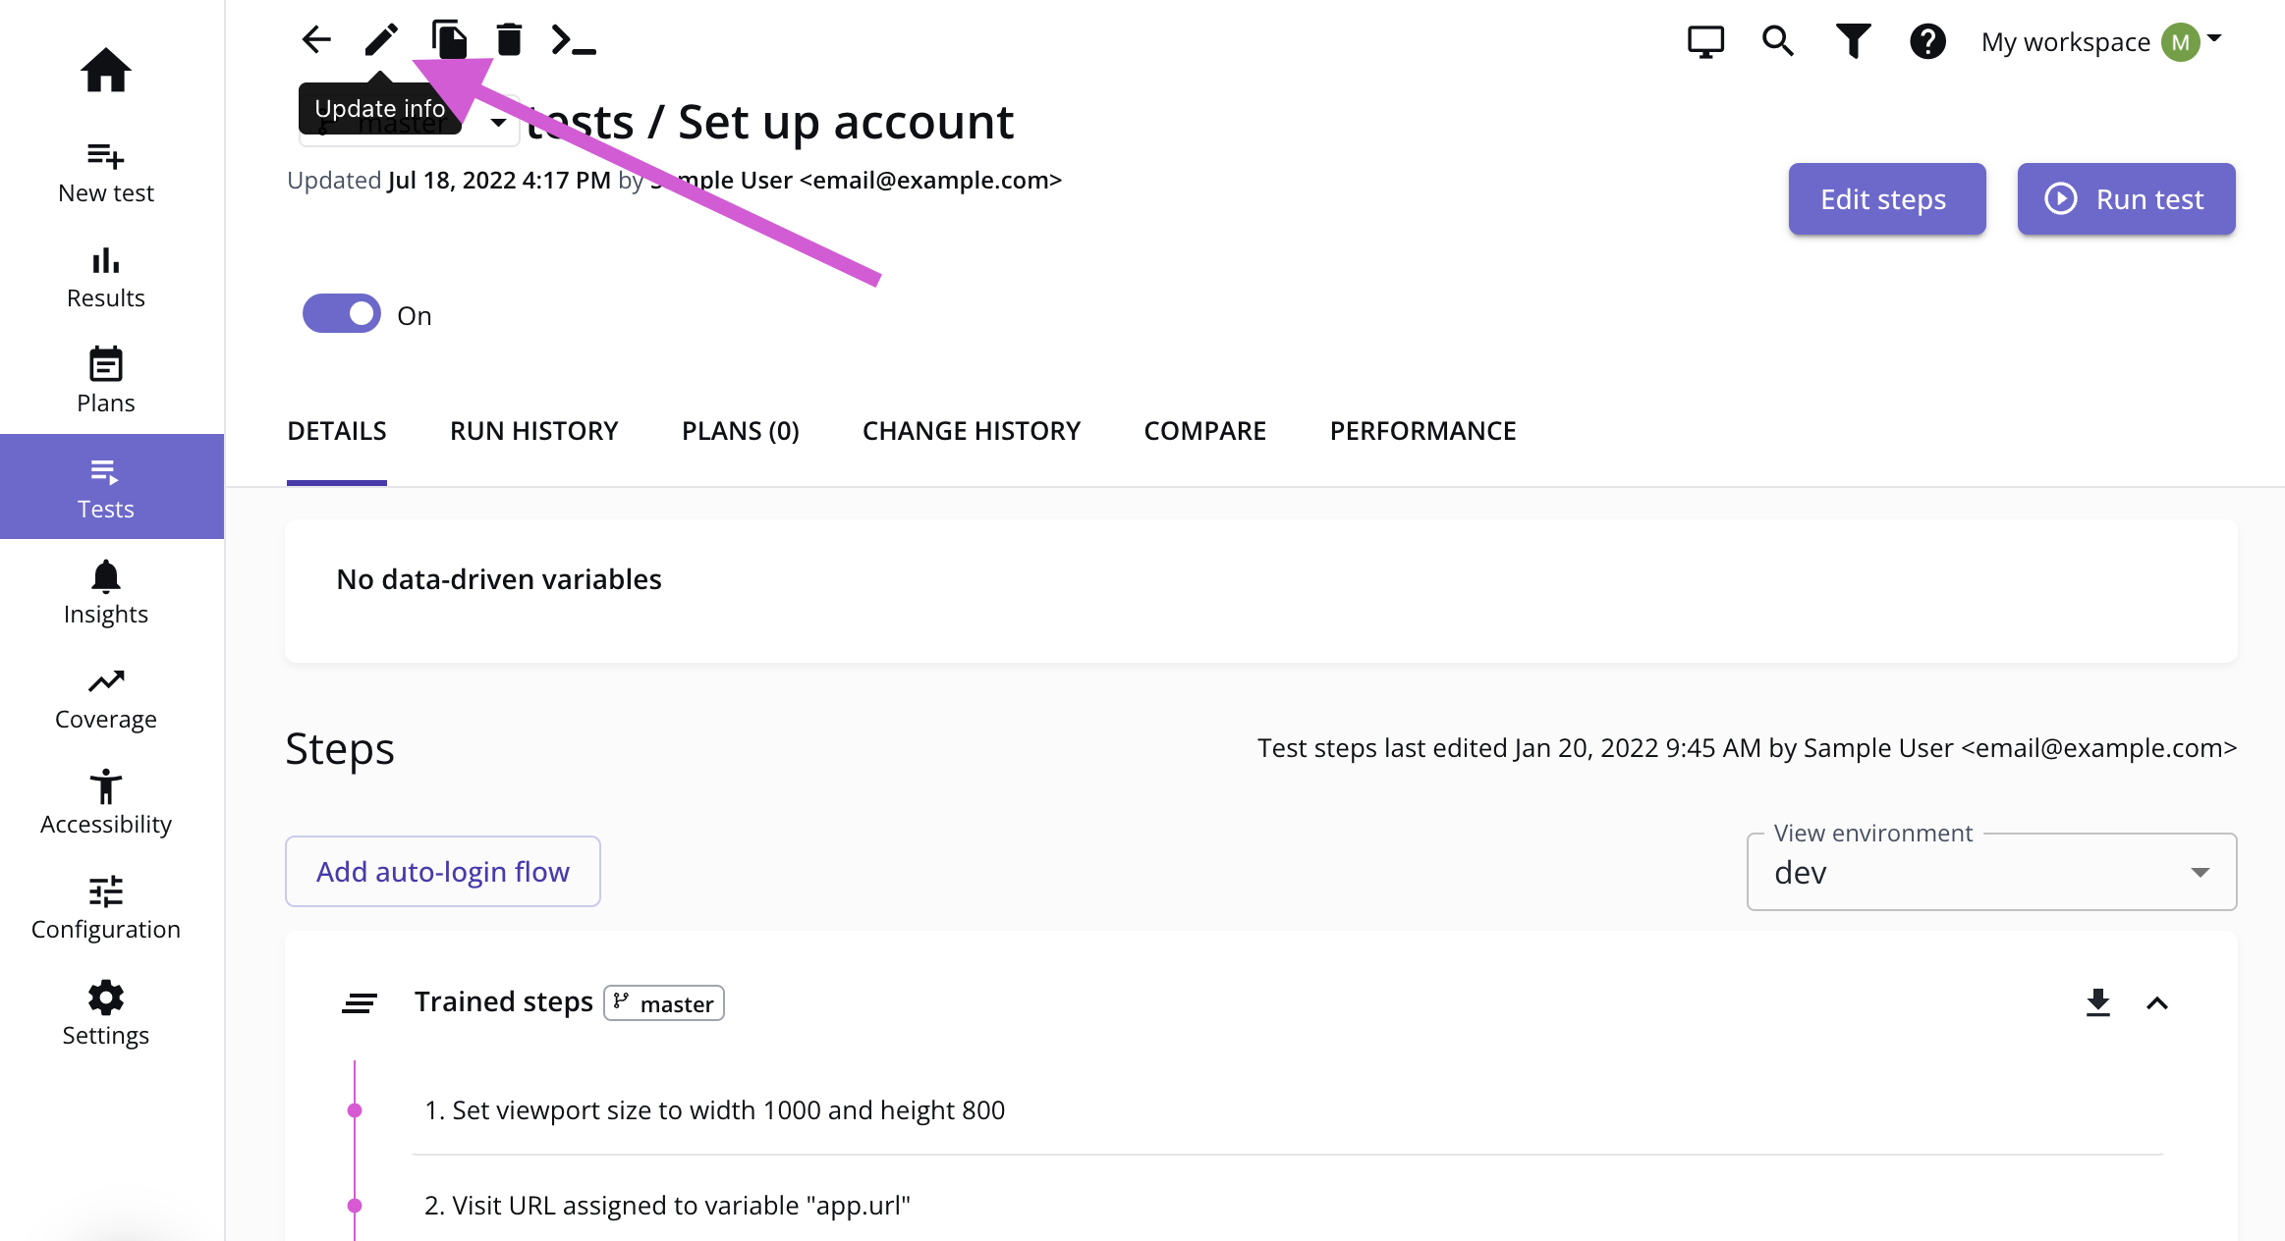Collapse the Trained steps section chevron
This screenshot has width=2285, height=1241.
[2157, 1002]
